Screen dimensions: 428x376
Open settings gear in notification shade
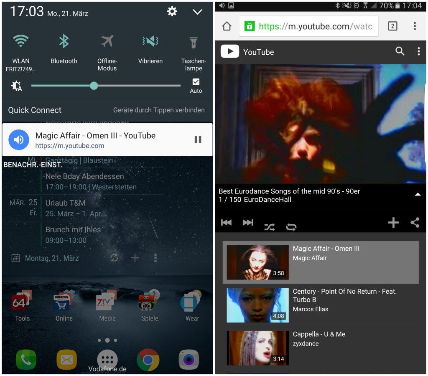[172, 11]
